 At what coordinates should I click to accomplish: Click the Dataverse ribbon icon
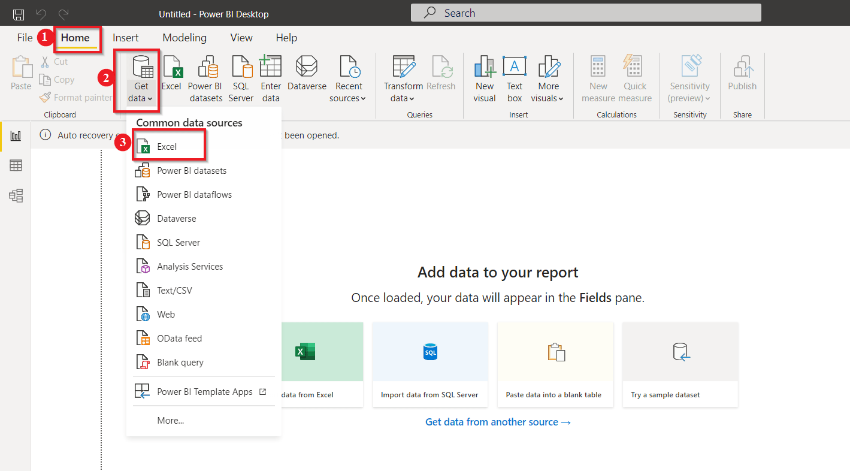[306, 77]
